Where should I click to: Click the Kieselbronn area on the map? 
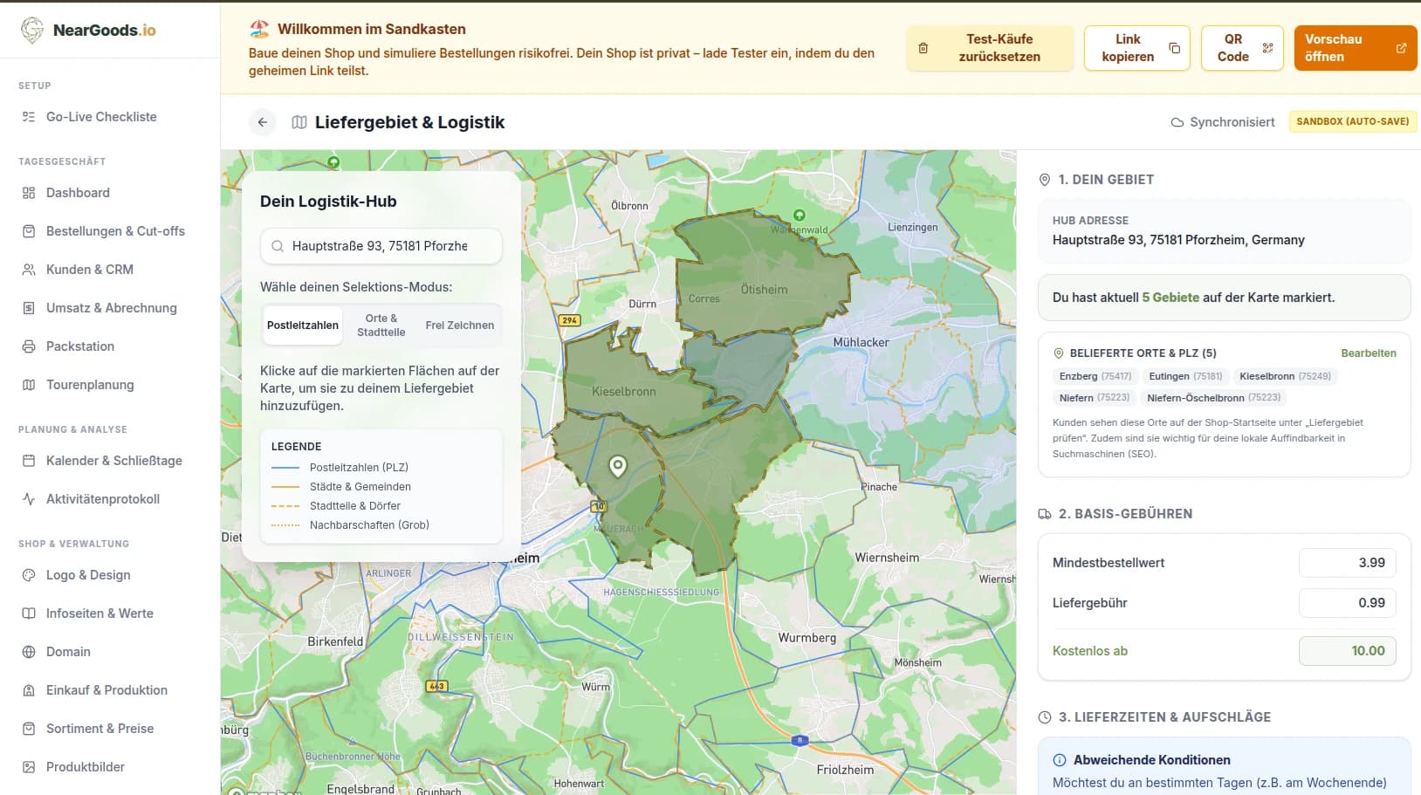point(624,391)
